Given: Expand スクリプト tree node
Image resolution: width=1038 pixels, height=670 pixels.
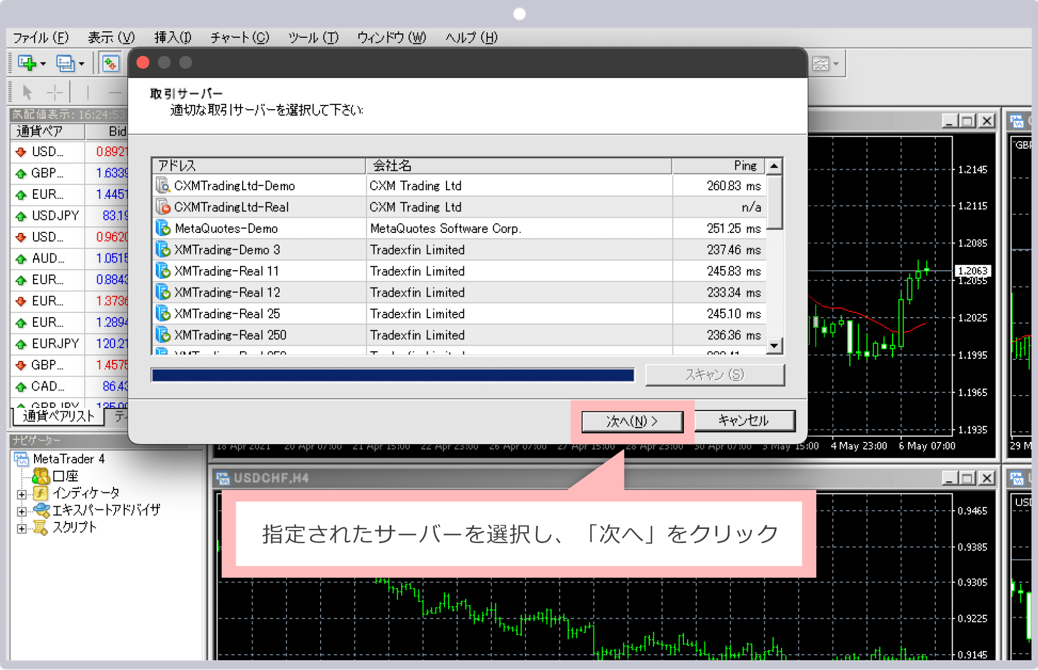Looking at the screenshot, I should coord(22,528).
